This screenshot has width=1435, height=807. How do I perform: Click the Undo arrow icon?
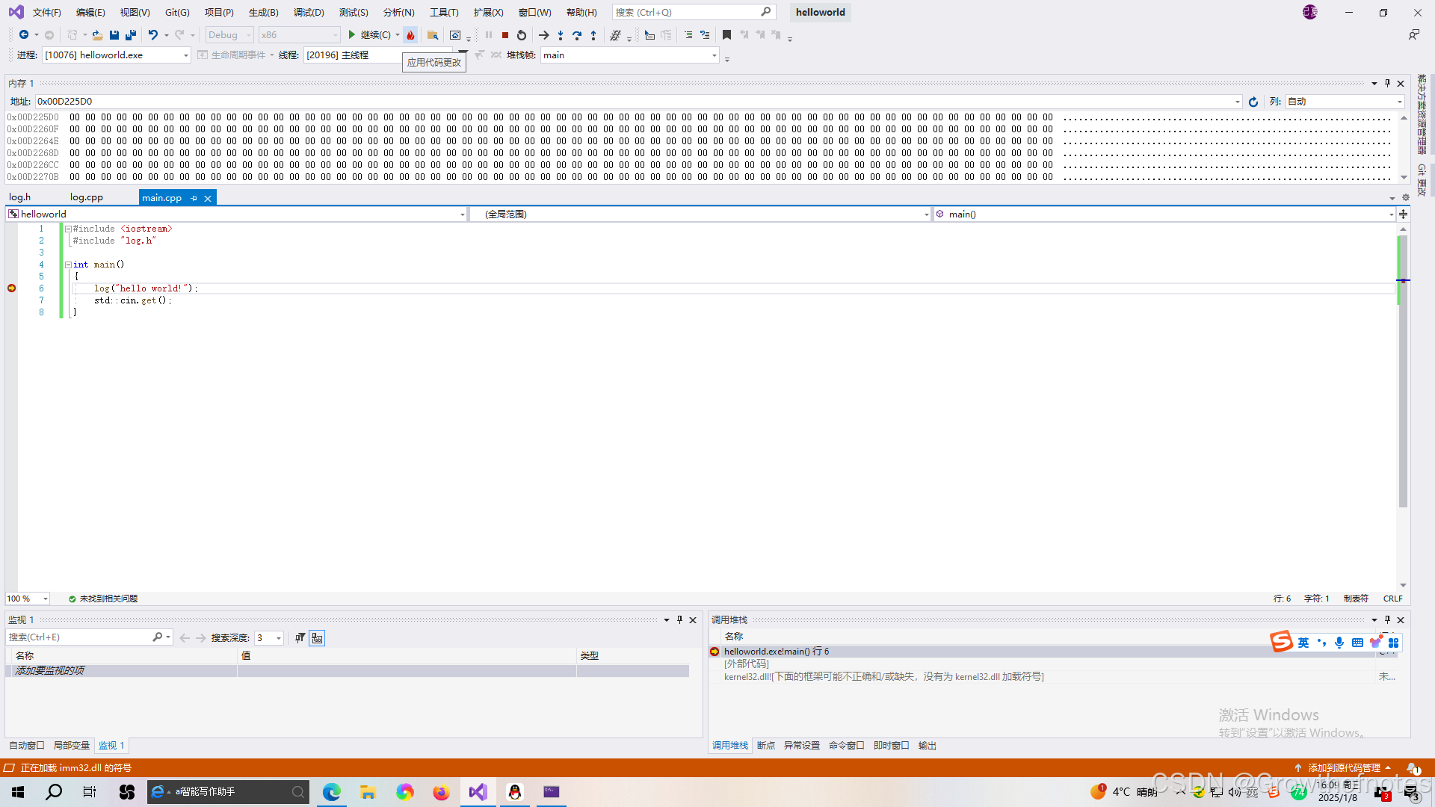tap(152, 35)
